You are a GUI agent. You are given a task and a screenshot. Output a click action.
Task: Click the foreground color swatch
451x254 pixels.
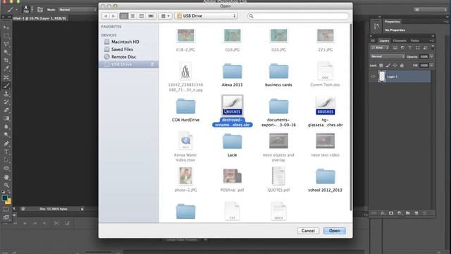click(5, 198)
